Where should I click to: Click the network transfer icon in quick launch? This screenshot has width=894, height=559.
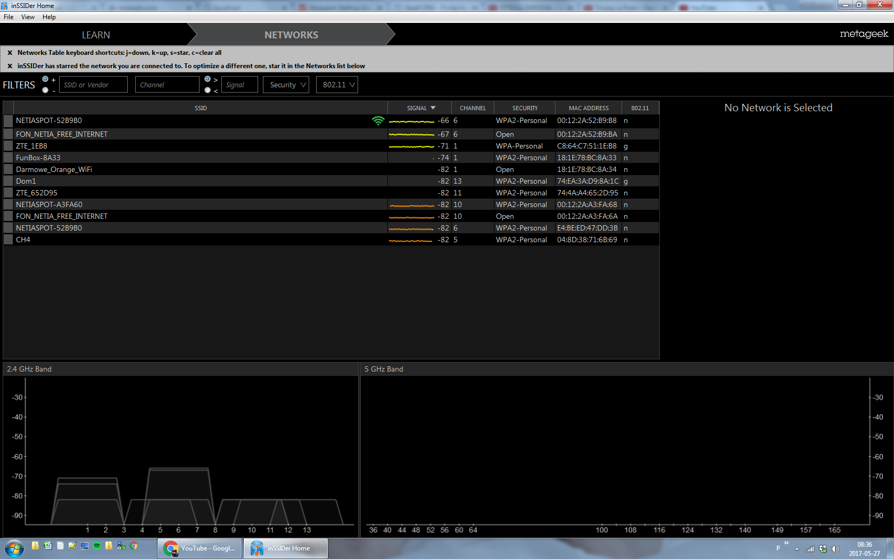tap(121, 546)
